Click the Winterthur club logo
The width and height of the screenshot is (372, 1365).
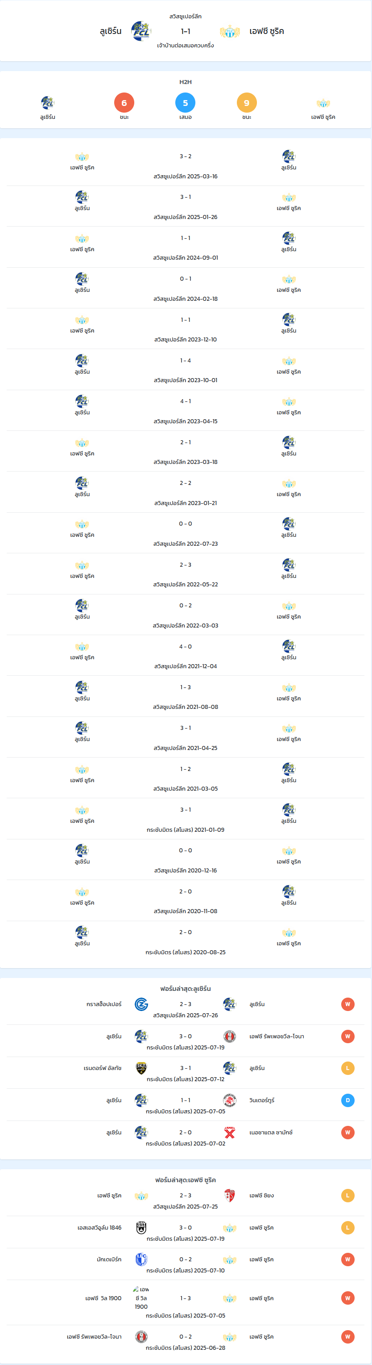point(230,1100)
